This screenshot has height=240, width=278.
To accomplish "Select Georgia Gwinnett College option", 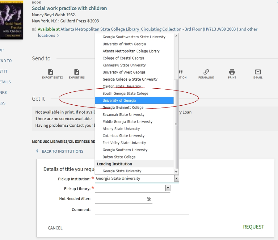I will (x=123, y=107).
